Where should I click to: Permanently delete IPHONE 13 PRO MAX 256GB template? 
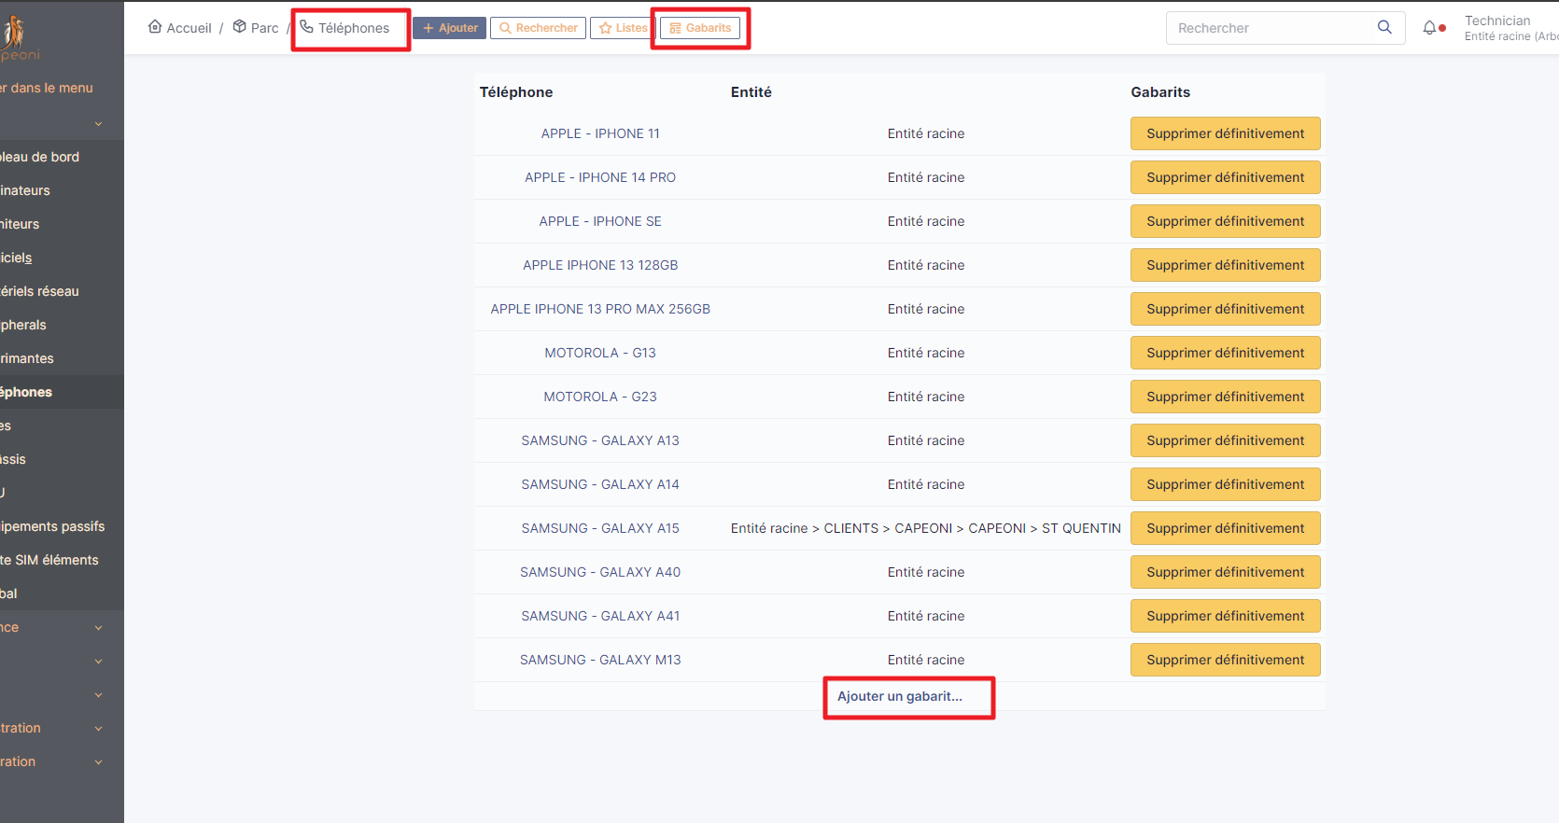coord(1226,309)
